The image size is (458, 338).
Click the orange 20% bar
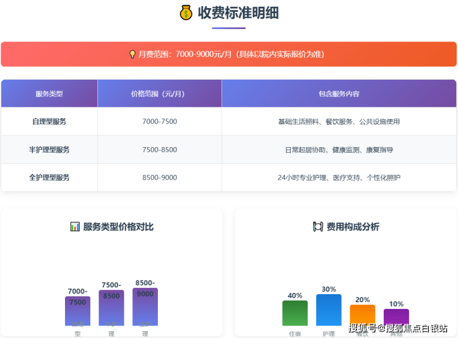coord(362,314)
